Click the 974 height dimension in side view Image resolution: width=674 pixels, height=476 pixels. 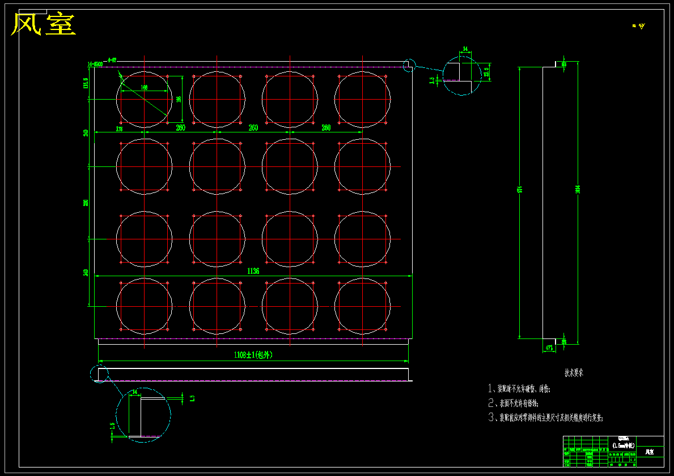tap(519, 188)
